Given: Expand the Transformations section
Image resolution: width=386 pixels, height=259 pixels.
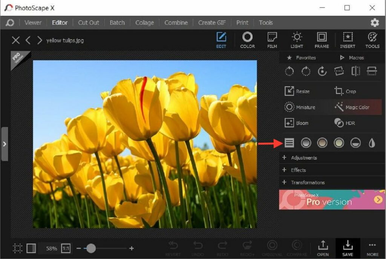Looking at the screenshot, I should pos(307,182).
